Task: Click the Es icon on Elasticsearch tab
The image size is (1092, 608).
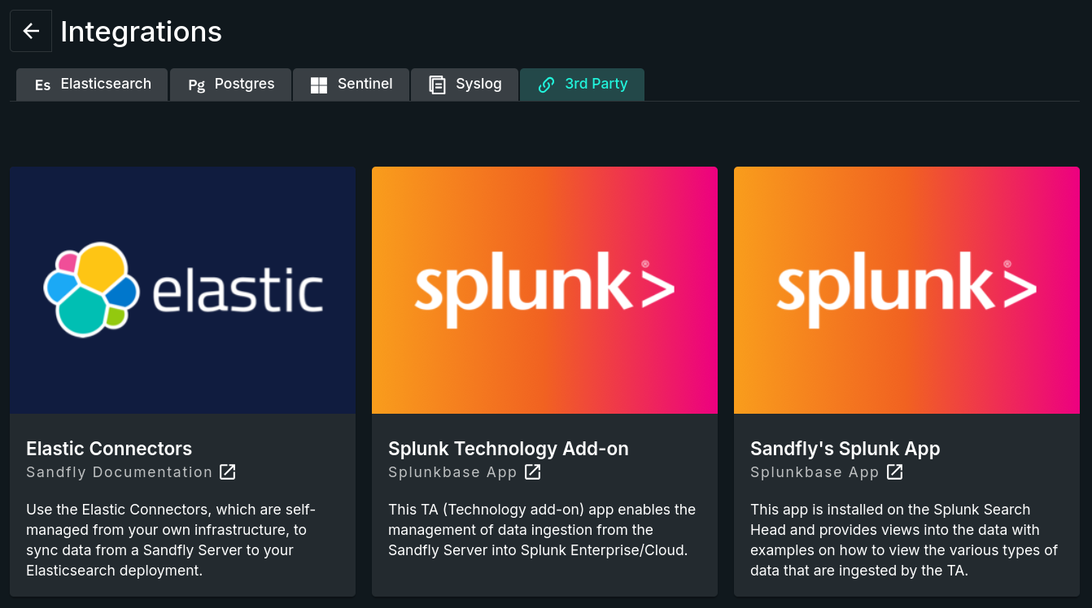Action: (42, 85)
